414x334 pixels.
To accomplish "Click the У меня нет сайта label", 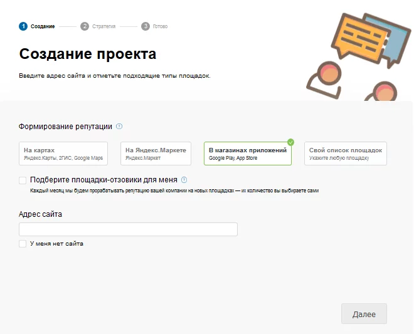I will (x=56, y=244).
